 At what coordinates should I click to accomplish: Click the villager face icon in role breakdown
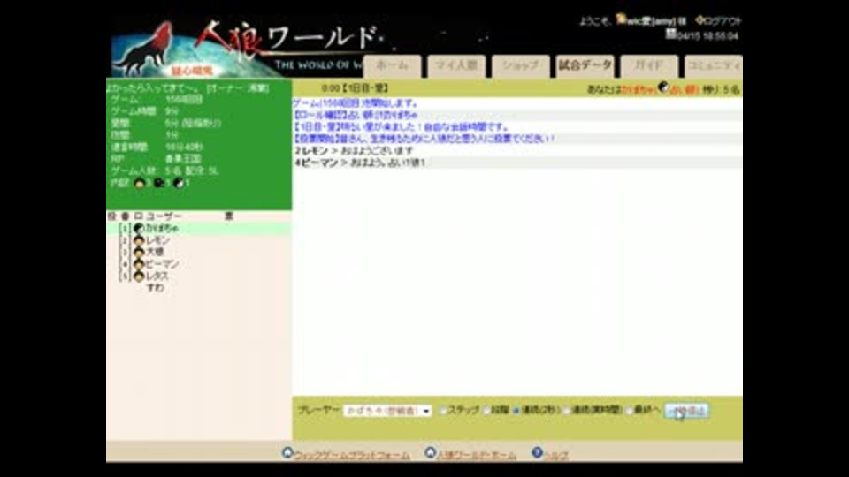point(140,184)
